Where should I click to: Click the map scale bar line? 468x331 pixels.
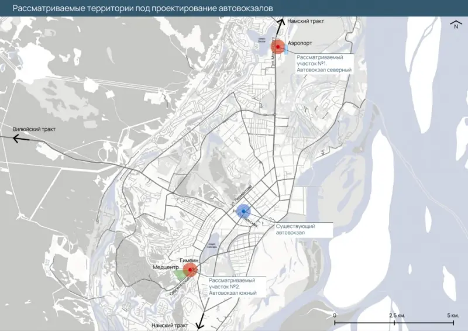coord(394,322)
